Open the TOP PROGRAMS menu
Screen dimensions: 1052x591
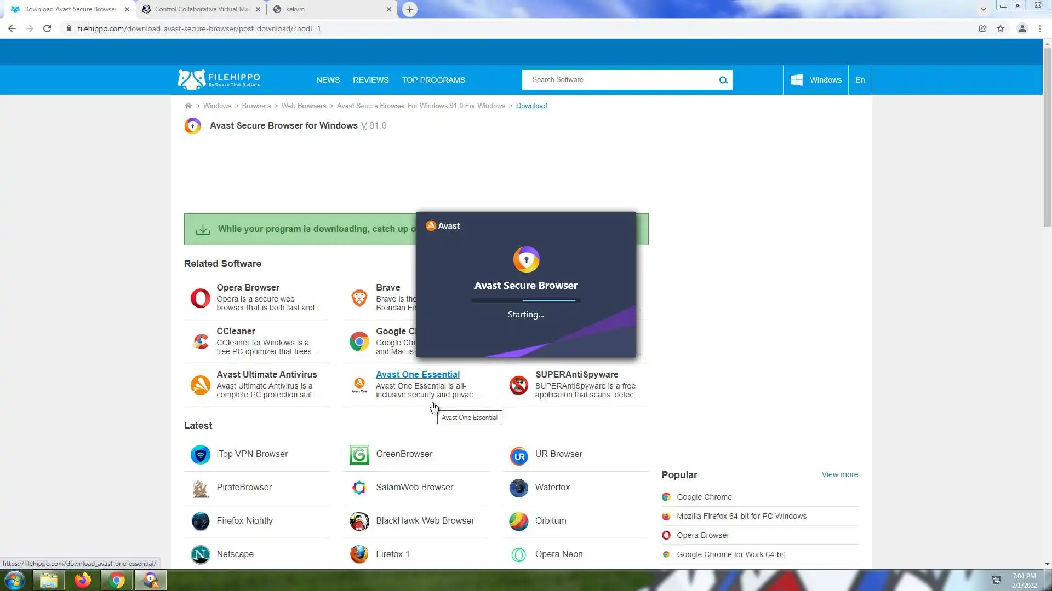tap(433, 80)
